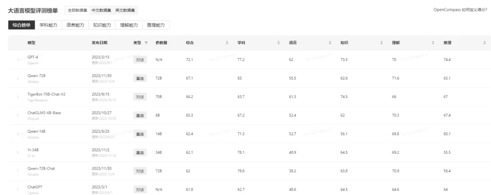Screen dimensions: 491x195
Task: Click the 模型 column header
Action: (x=31, y=43)
